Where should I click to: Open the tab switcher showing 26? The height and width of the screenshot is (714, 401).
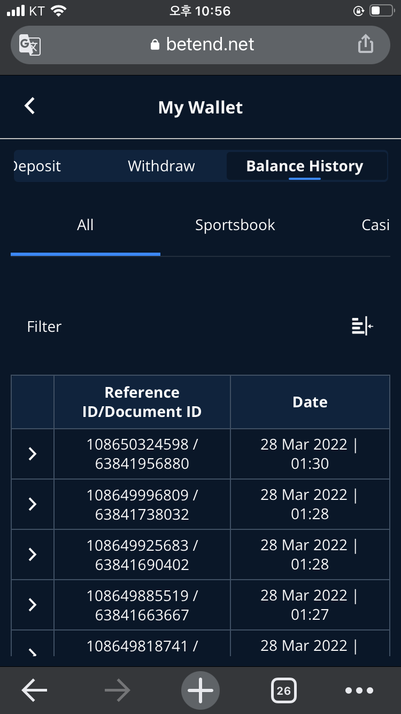284,690
